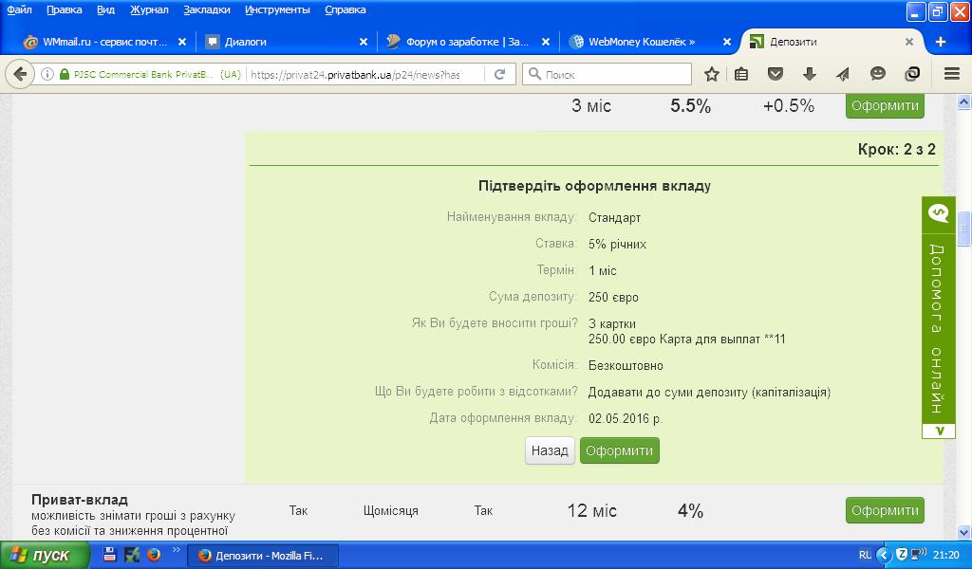Viewport: 972px width, 569px height.
Task: Click the vertical page scrollbar thumb
Action: click(963, 228)
